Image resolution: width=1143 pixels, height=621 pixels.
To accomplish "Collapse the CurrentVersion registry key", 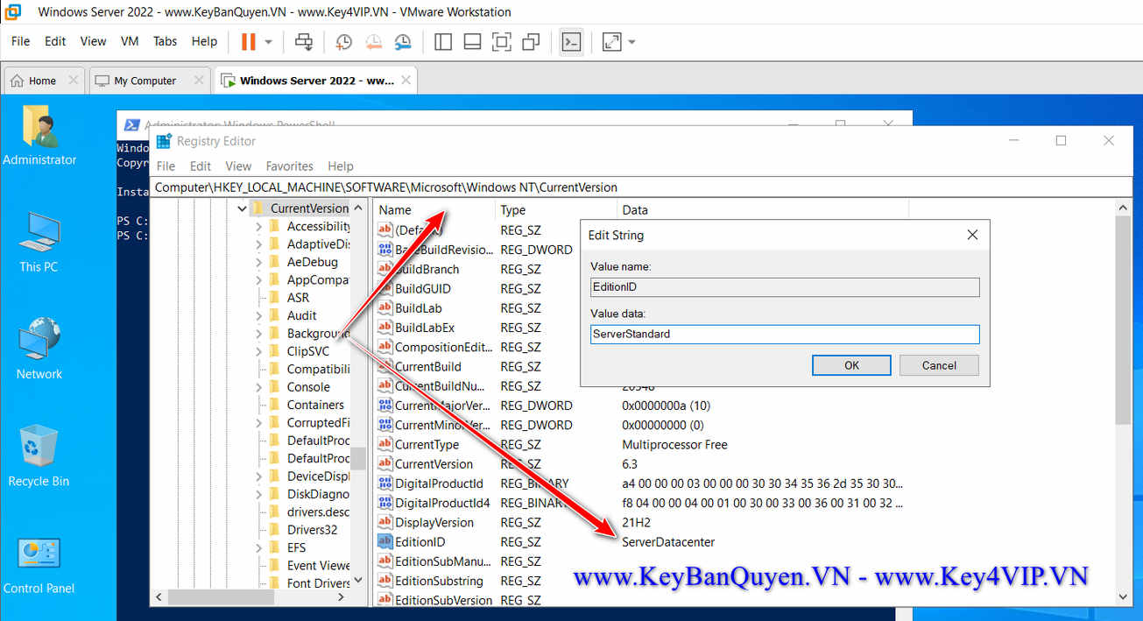I will click(x=242, y=208).
